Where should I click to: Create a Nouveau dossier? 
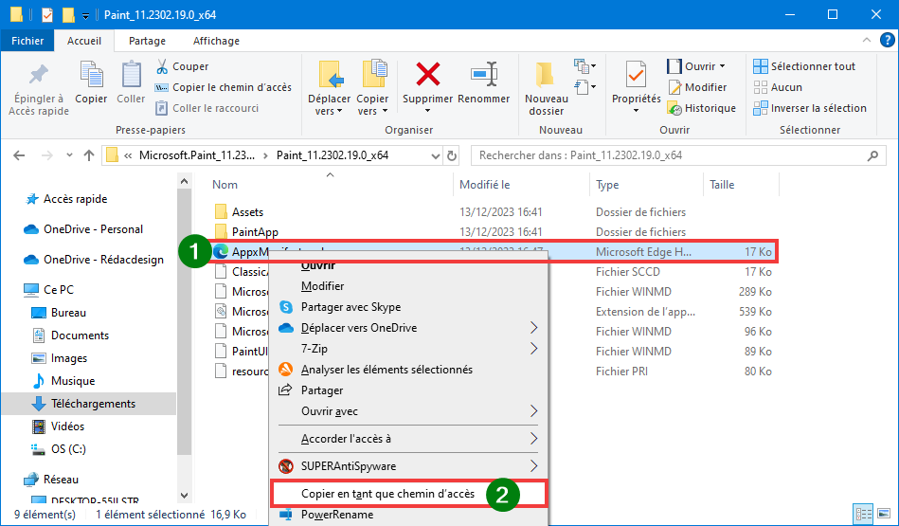click(547, 89)
